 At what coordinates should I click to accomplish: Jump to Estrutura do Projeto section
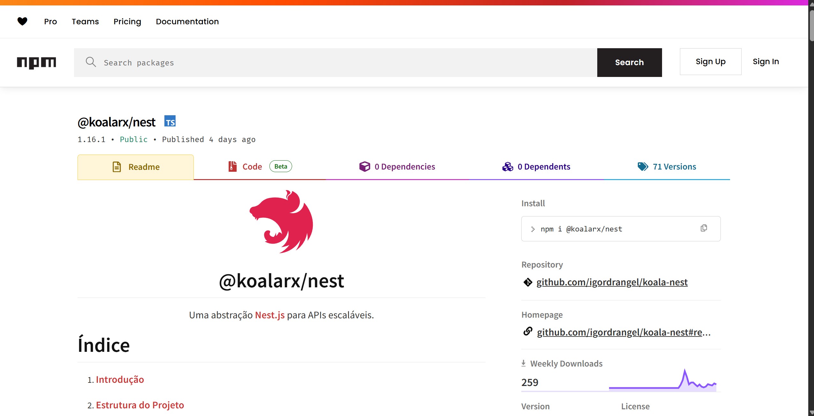[140, 405]
